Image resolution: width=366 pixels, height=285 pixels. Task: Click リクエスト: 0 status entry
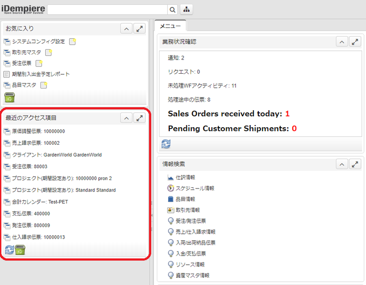click(x=184, y=72)
